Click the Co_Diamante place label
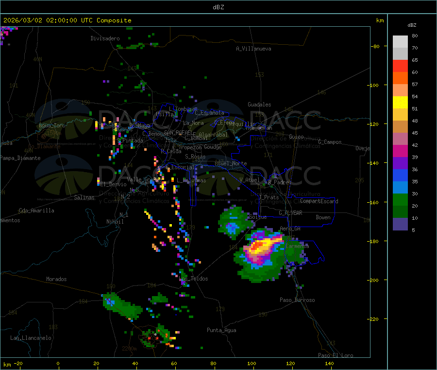437x370 pixels. coord(44,146)
